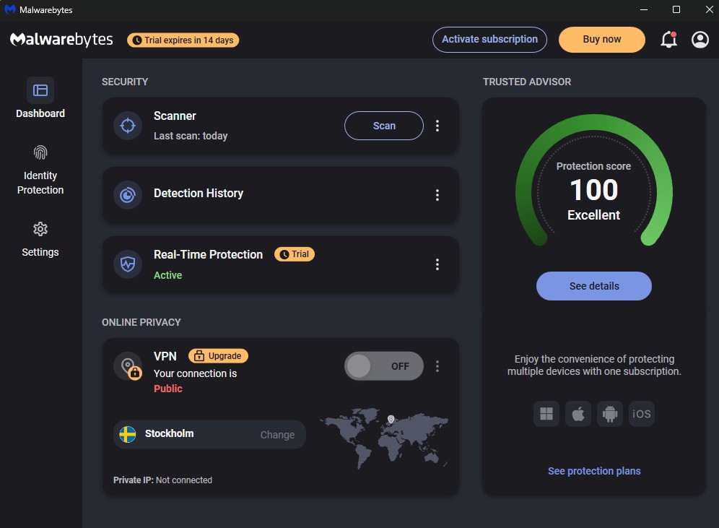This screenshot has height=528, width=719.
Task: Click the world map location pin
Action: [x=391, y=419]
